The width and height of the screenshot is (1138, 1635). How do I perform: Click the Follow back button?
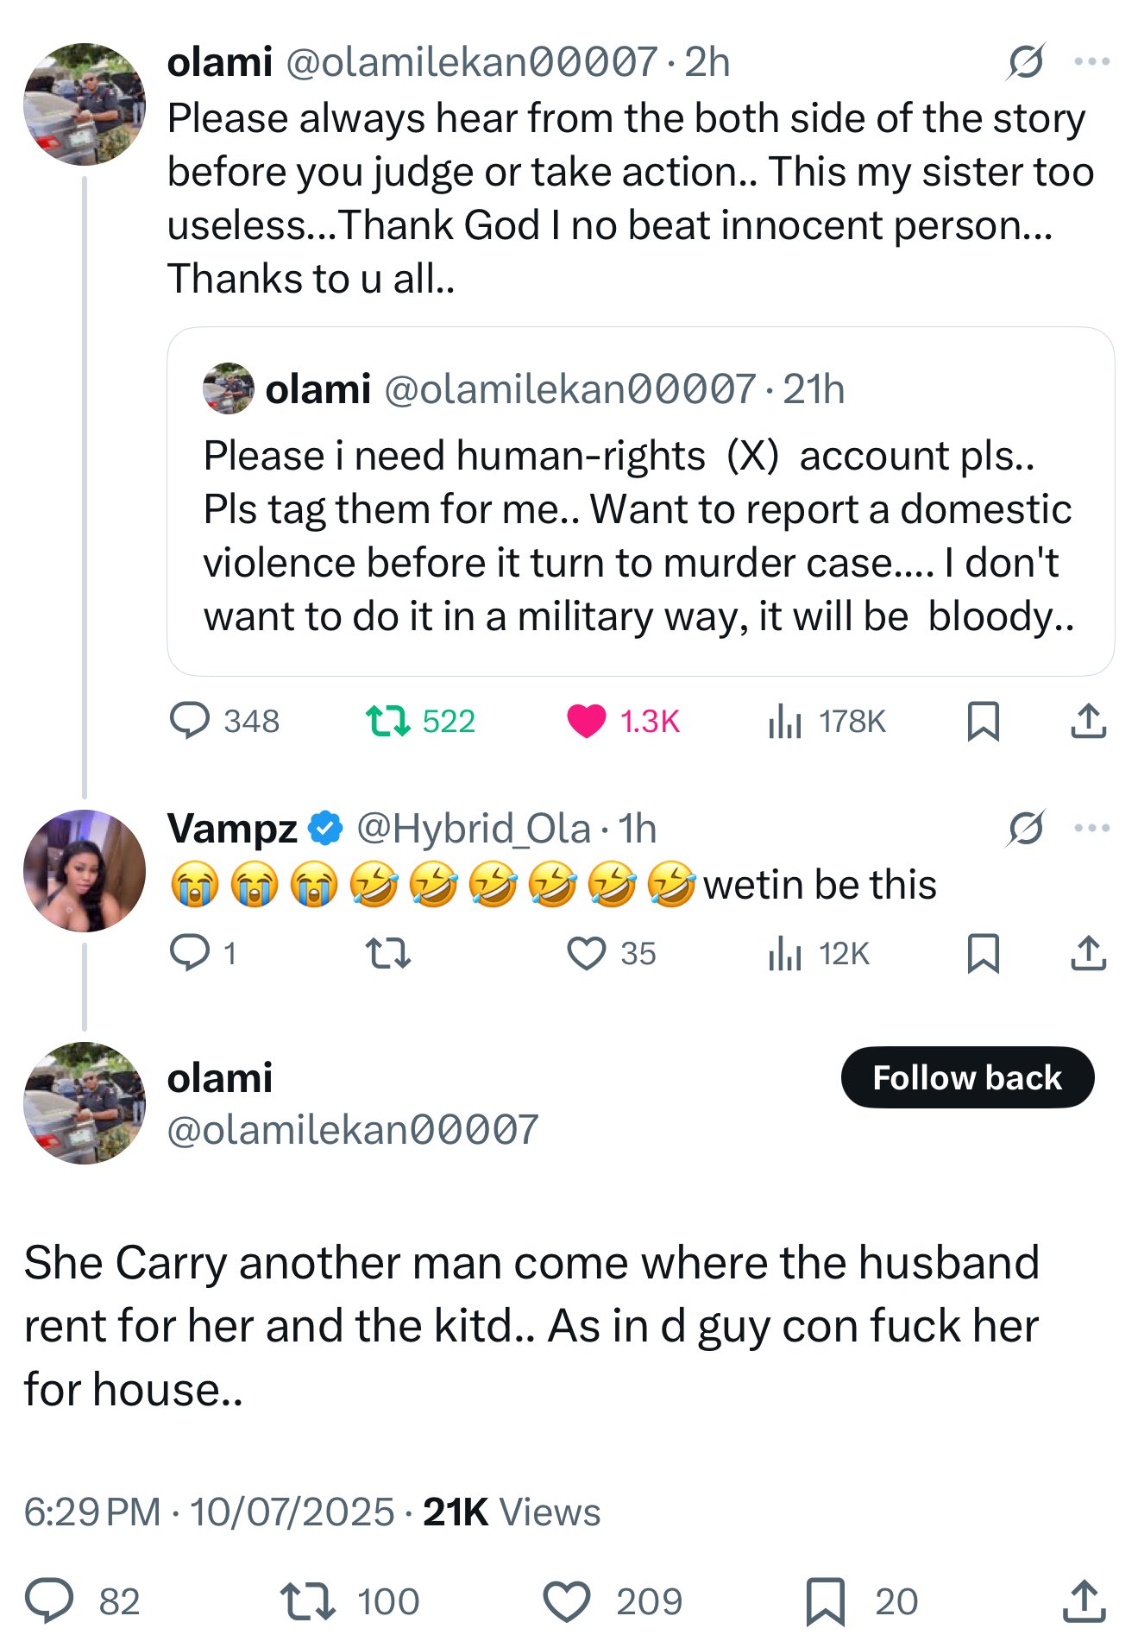(967, 1077)
